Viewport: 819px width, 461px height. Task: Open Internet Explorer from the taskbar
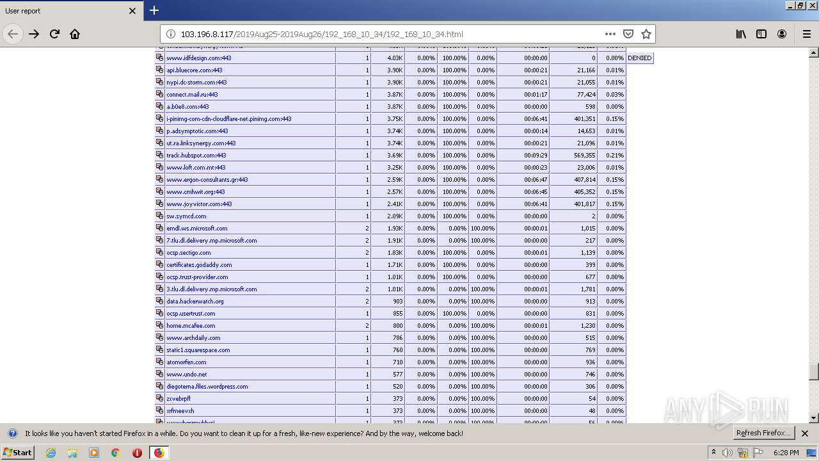pyautogui.click(x=51, y=453)
